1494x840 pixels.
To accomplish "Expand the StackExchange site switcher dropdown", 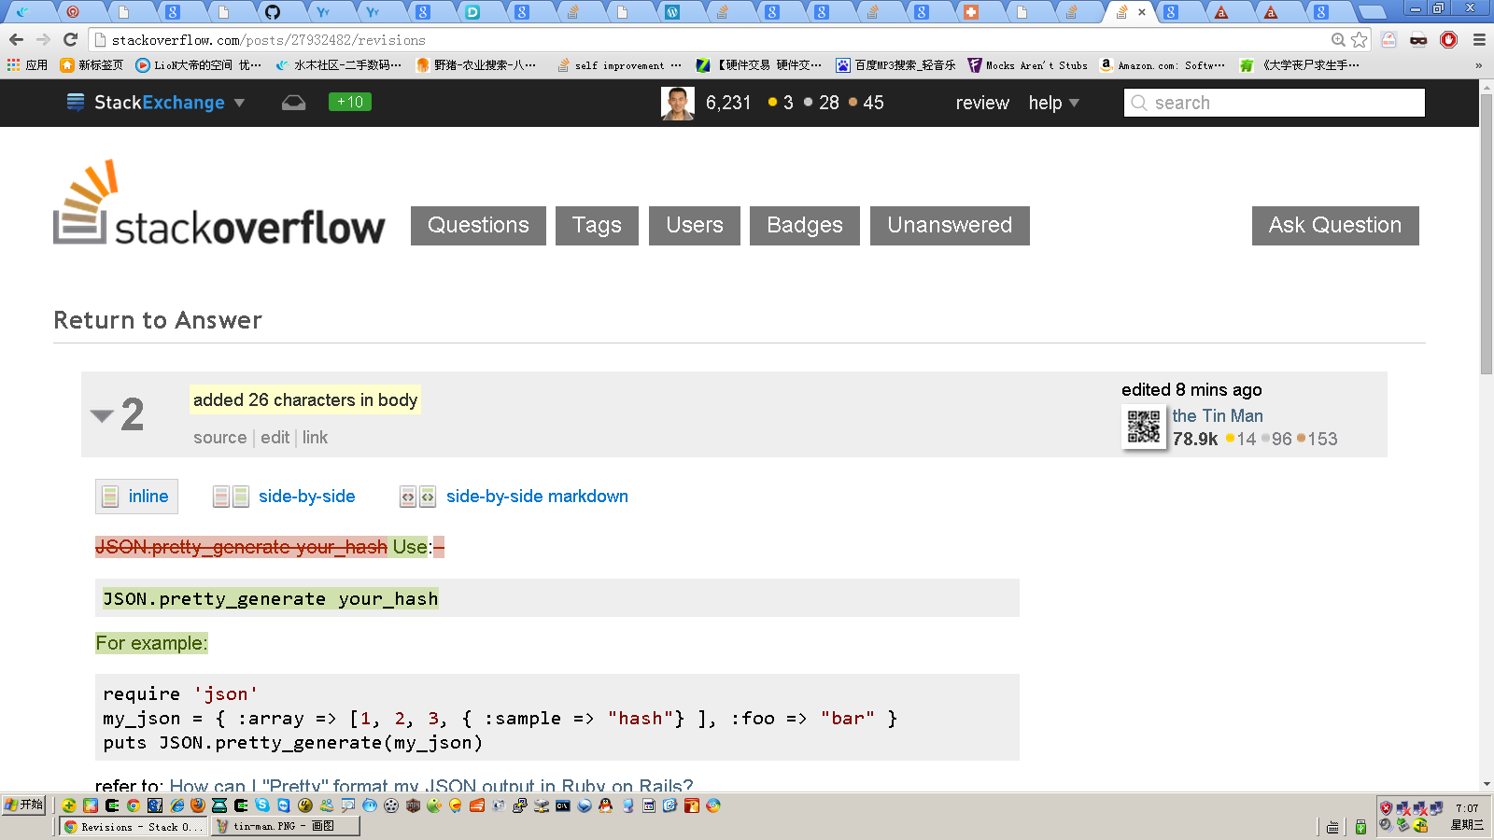I will [x=157, y=103].
